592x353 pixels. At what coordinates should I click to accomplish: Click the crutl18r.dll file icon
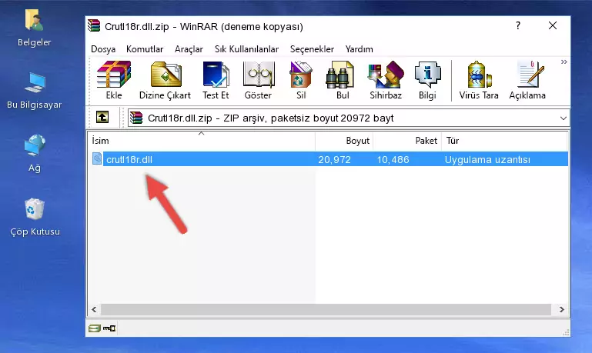coord(97,158)
